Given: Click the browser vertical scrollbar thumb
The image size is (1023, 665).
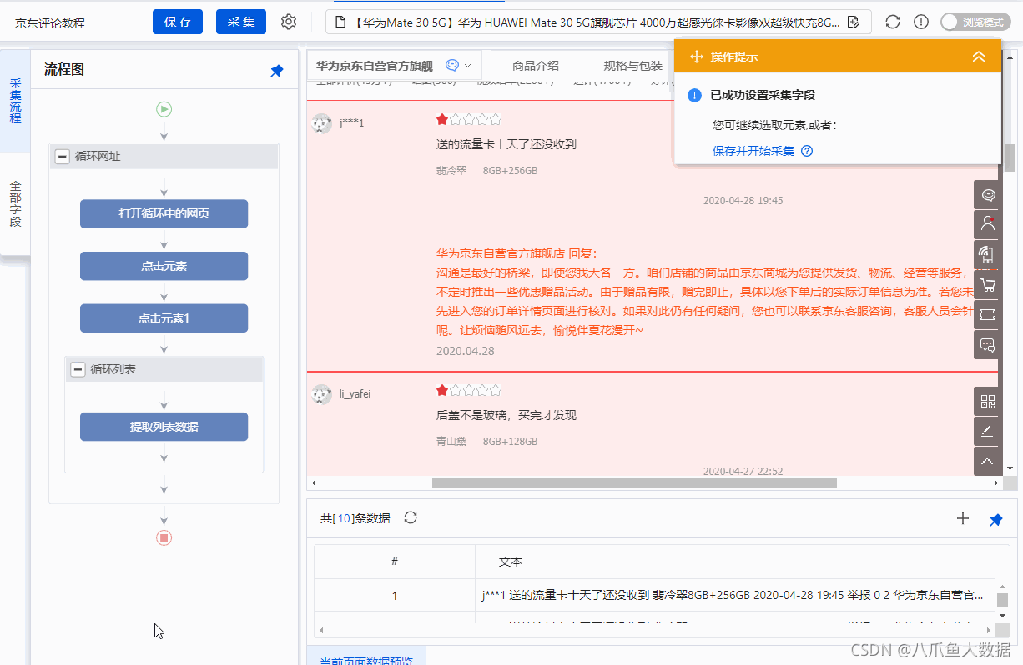Looking at the screenshot, I should tap(1010, 157).
